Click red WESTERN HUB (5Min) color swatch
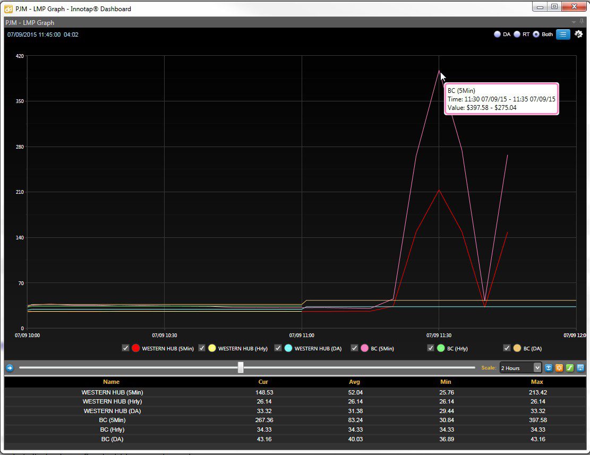Image resolution: width=590 pixels, height=455 pixels. (136, 348)
